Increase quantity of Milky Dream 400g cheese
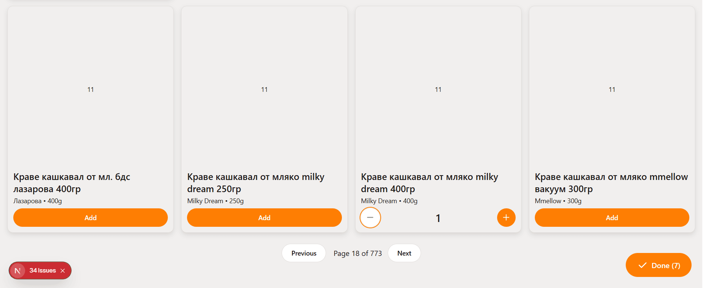This screenshot has width=703, height=288. pos(506,218)
